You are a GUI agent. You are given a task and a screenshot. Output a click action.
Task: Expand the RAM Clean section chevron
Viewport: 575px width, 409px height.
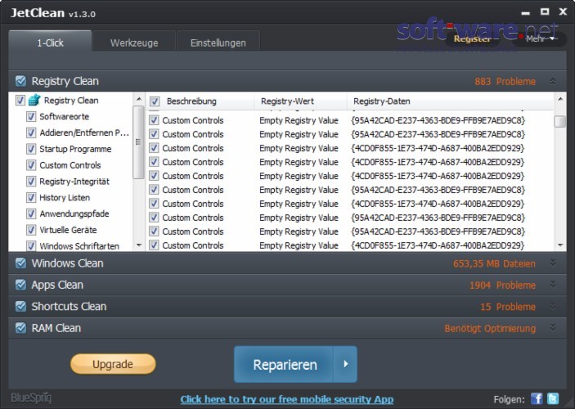coord(553,327)
